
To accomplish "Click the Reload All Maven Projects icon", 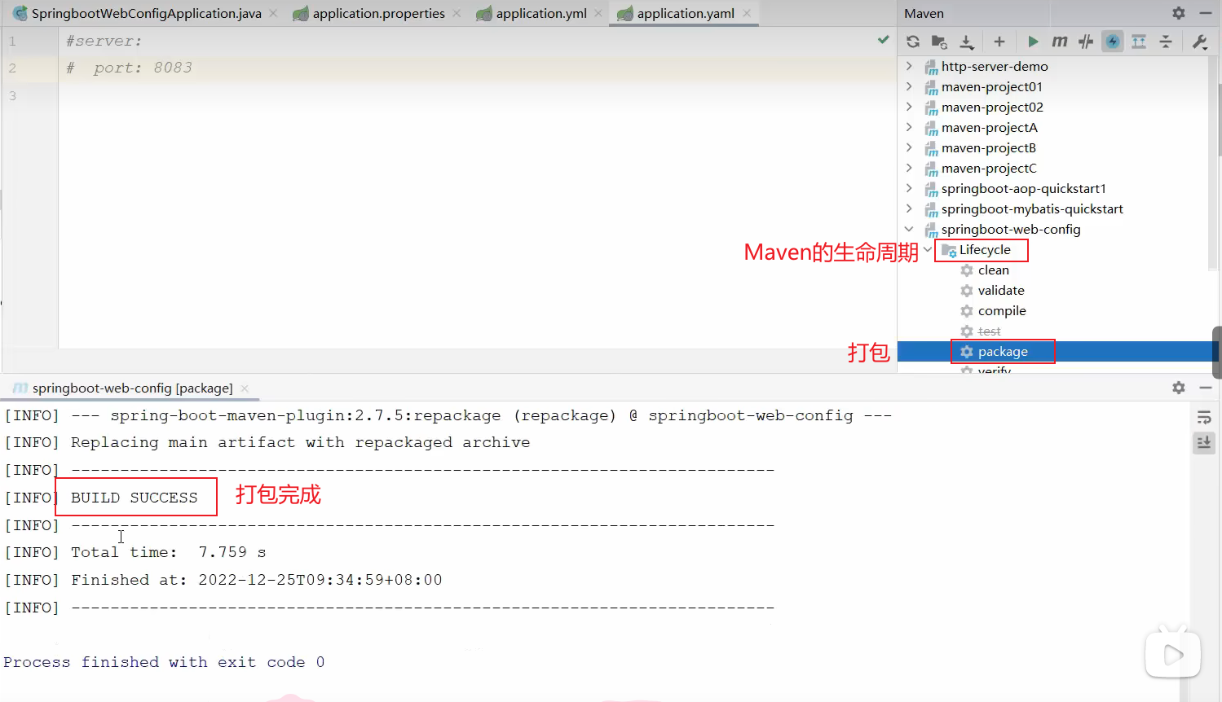I will coord(913,42).
